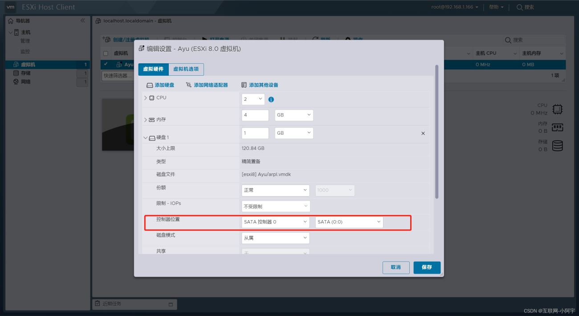Click the CPU chip icon in the summary
579x316 pixels.
coord(557,109)
